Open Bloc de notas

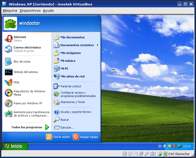pos(22,62)
